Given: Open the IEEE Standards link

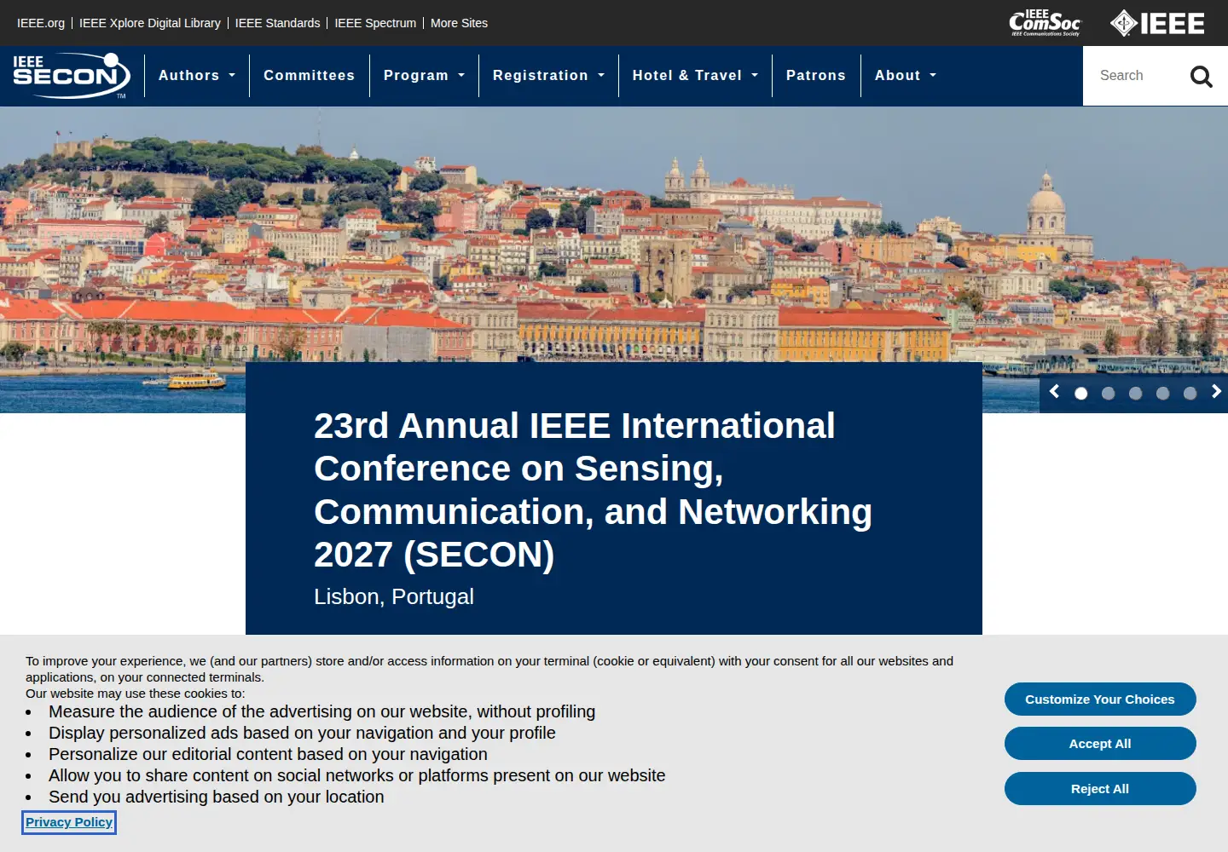Looking at the screenshot, I should click(277, 23).
